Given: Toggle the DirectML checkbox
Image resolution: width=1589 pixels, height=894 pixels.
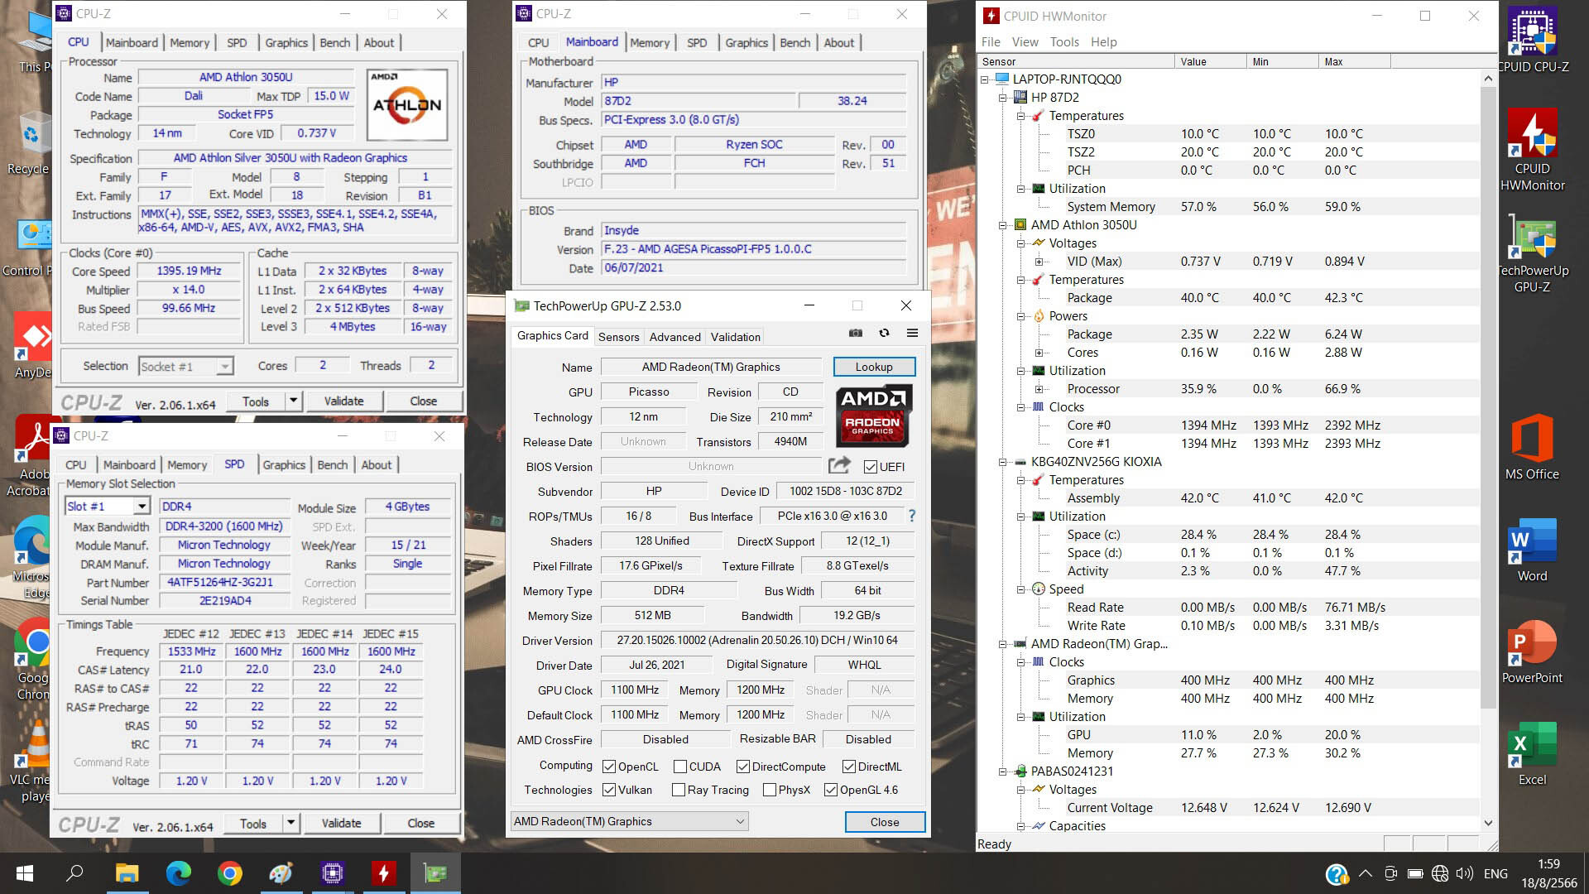Looking at the screenshot, I should coord(849,767).
